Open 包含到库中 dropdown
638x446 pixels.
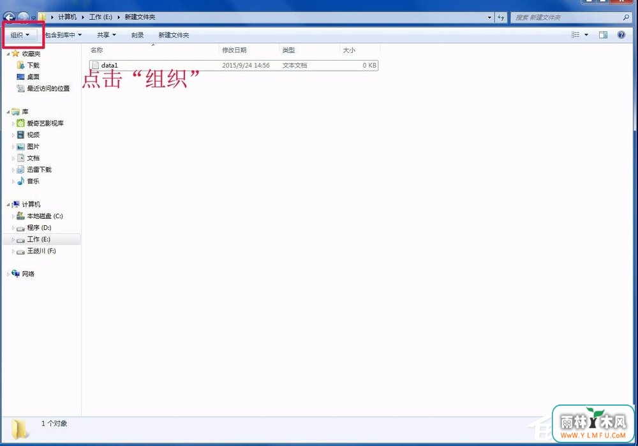63,35
